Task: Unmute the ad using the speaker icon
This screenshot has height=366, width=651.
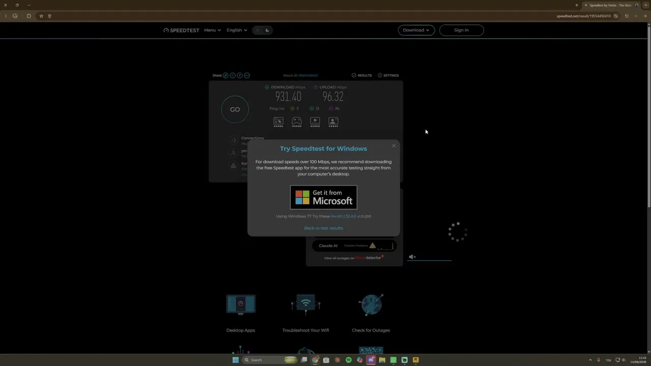Action: coord(412,257)
